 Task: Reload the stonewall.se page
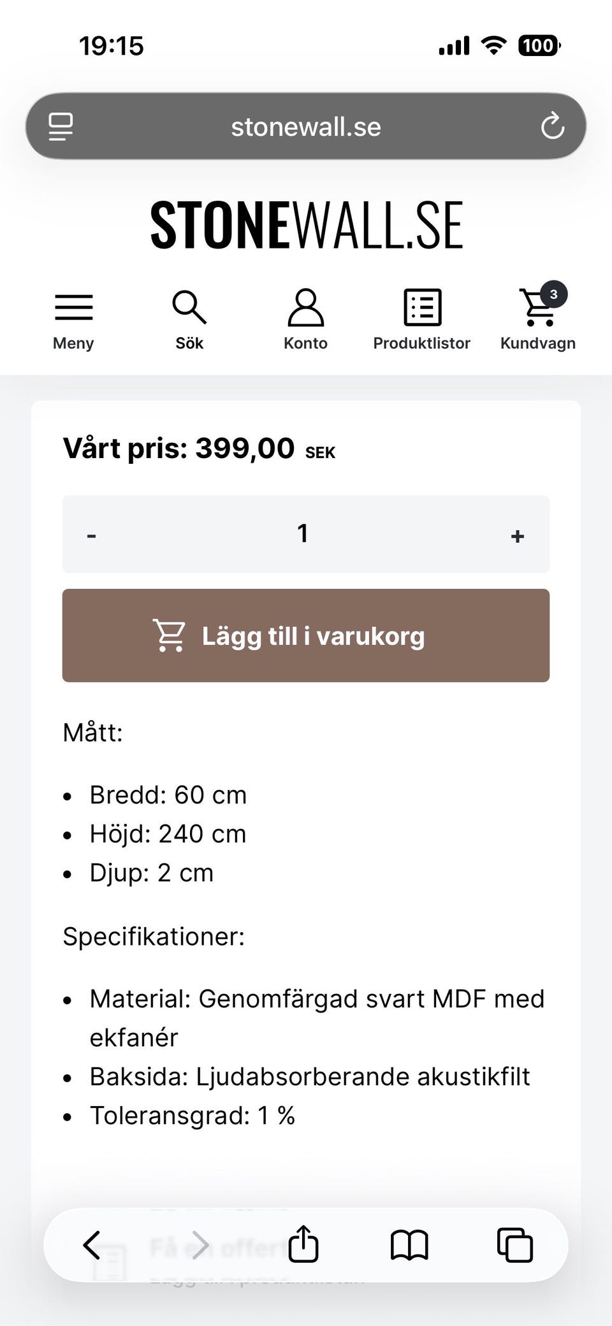pyautogui.click(x=552, y=126)
